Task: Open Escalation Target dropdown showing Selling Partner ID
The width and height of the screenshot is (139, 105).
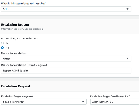Action: click(44, 102)
